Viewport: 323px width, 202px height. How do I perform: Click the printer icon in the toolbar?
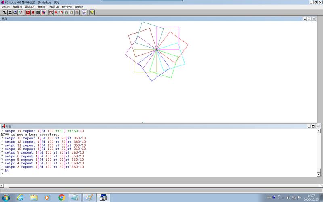[x=15, y=13]
